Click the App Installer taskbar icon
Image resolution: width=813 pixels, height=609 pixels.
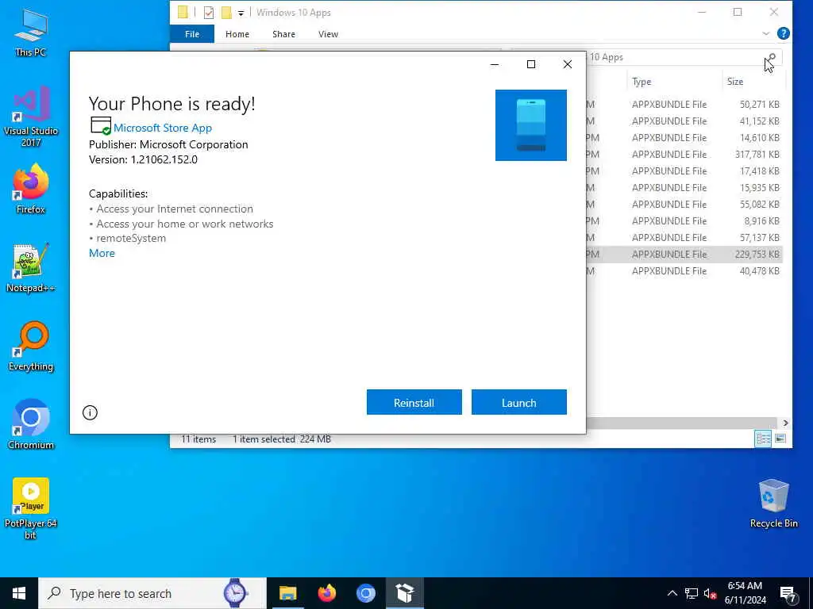point(404,593)
